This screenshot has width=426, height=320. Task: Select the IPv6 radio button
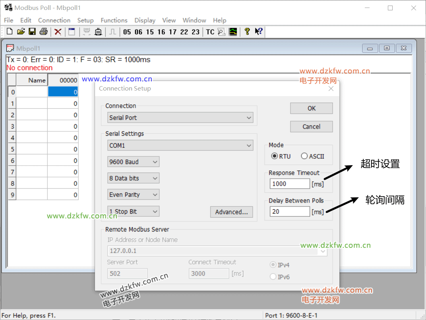coord(273,277)
